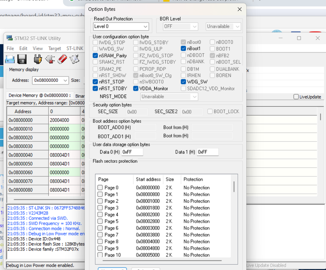
Task: Click the Disconnect from target icon
Action: 50,59
